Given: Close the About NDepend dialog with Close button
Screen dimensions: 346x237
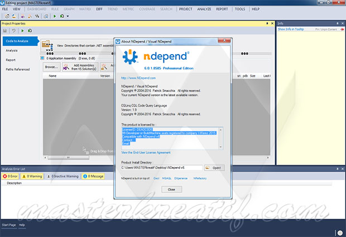Looking at the screenshot, I should (x=171, y=190).
